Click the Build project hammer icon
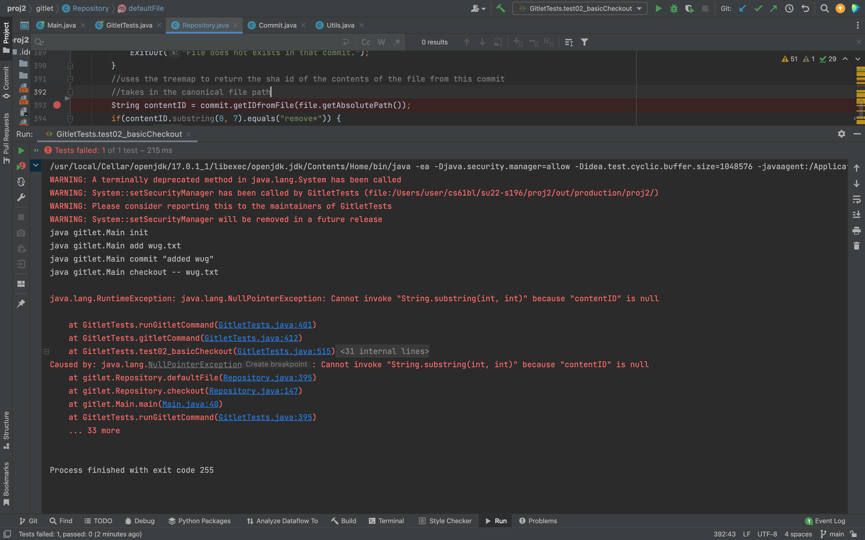This screenshot has height=540, width=865. coord(501,8)
